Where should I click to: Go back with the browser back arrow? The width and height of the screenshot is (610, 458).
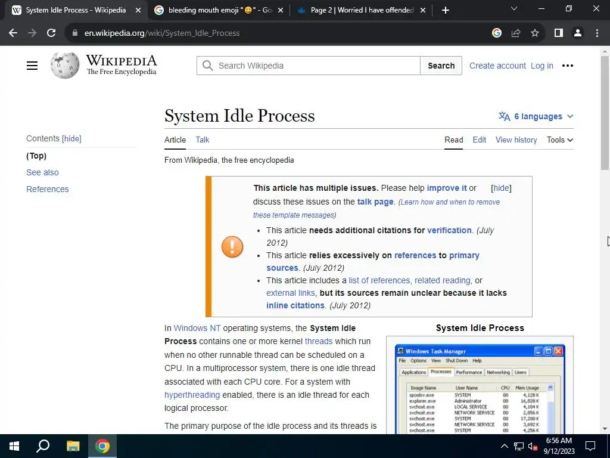(x=13, y=33)
